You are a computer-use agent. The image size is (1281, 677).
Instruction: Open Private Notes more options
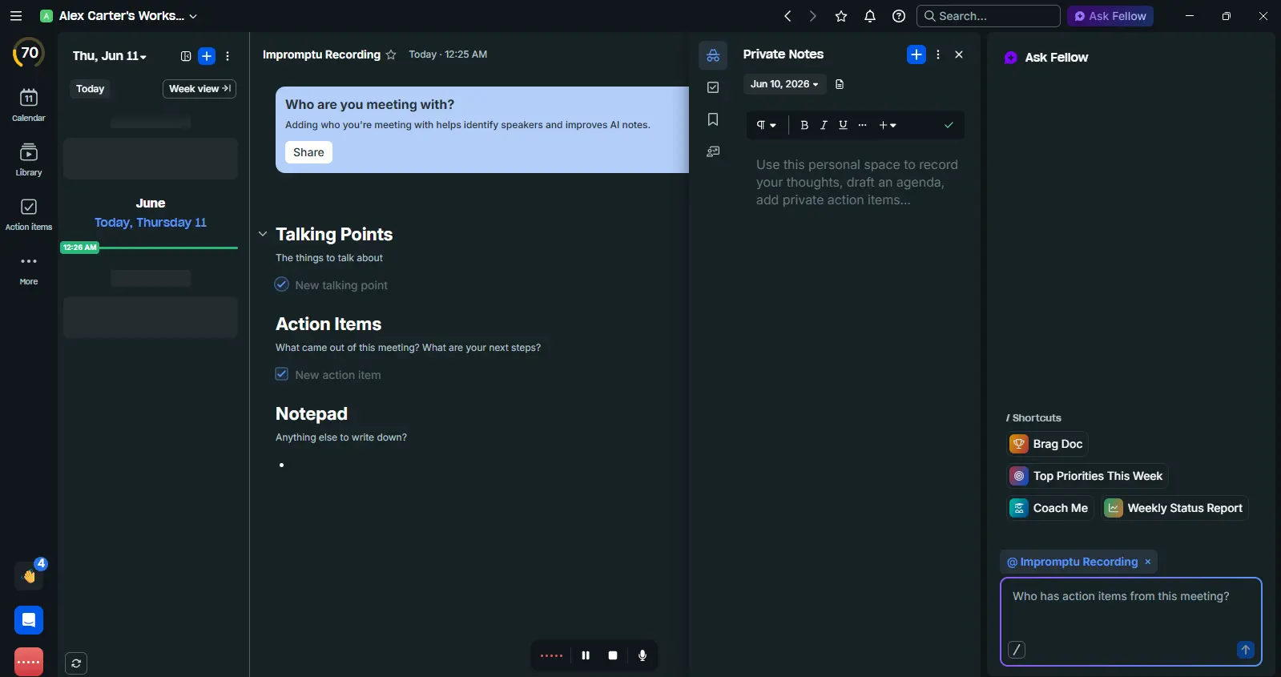[x=938, y=54]
